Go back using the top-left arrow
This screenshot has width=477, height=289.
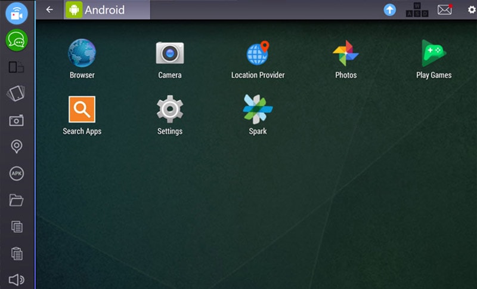[x=49, y=10]
